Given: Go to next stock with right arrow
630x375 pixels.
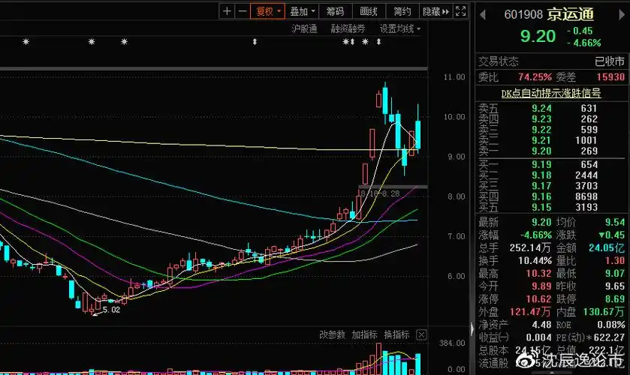Looking at the screenshot, I should [620, 14].
